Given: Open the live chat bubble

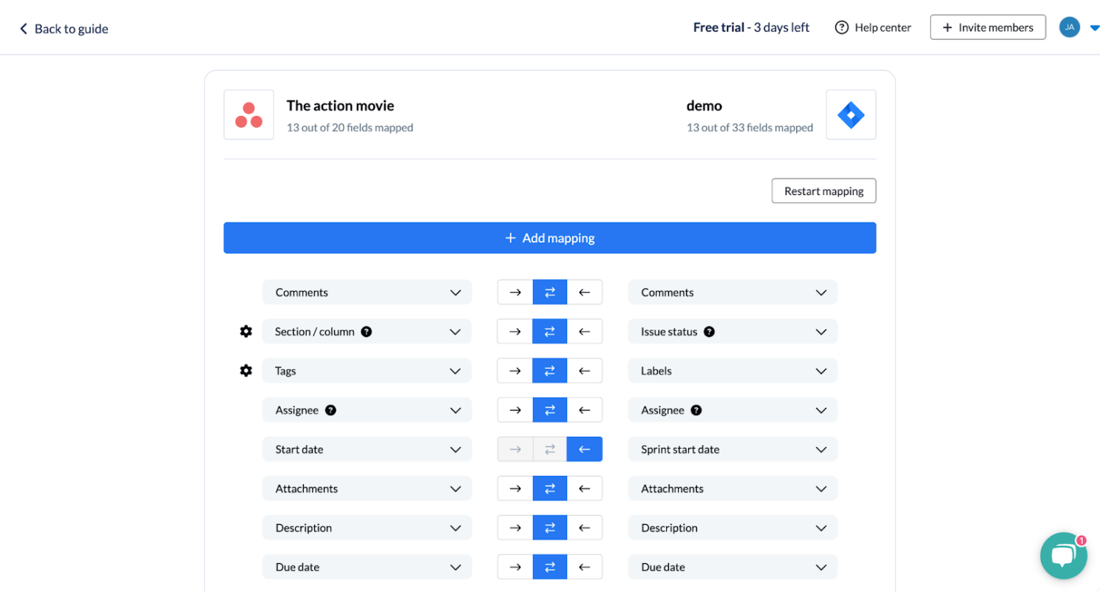Looking at the screenshot, I should [x=1063, y=556].
